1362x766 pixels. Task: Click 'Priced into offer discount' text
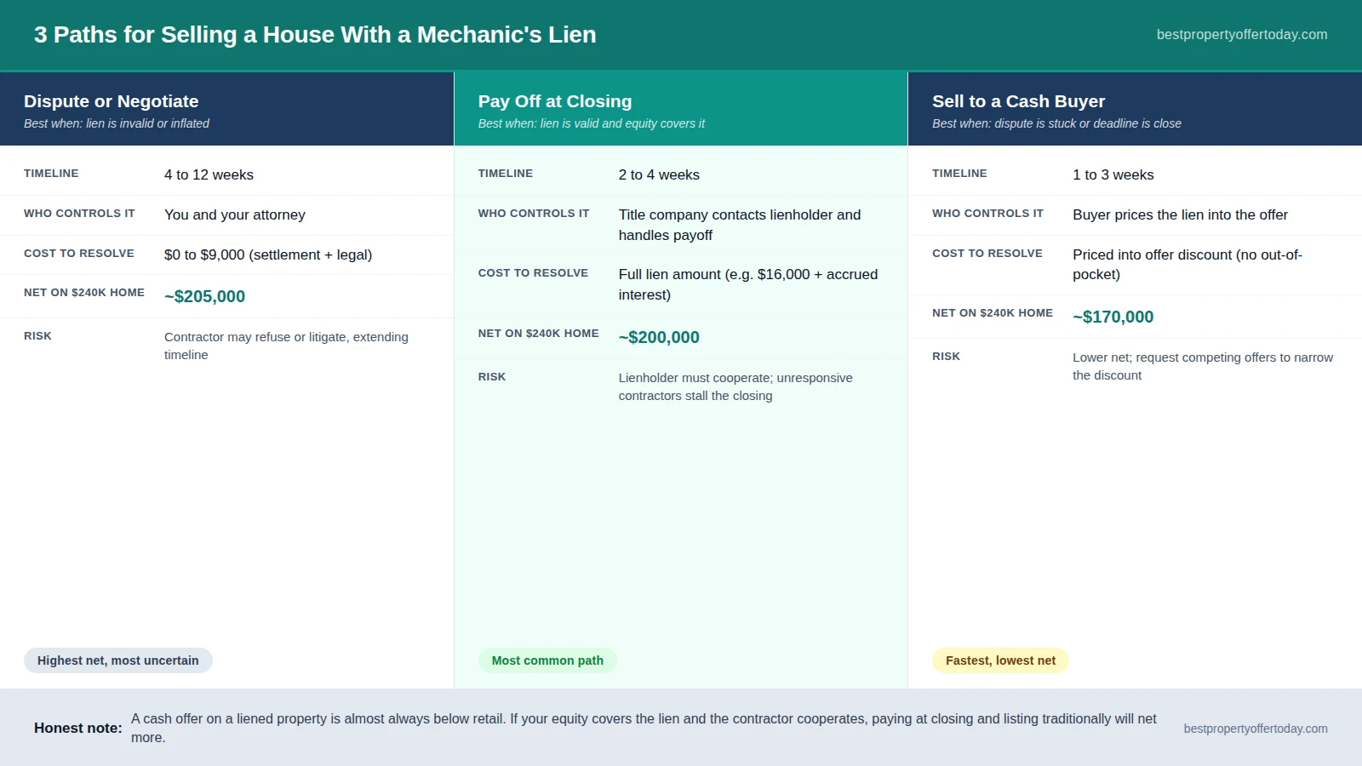coord(1187,265)
